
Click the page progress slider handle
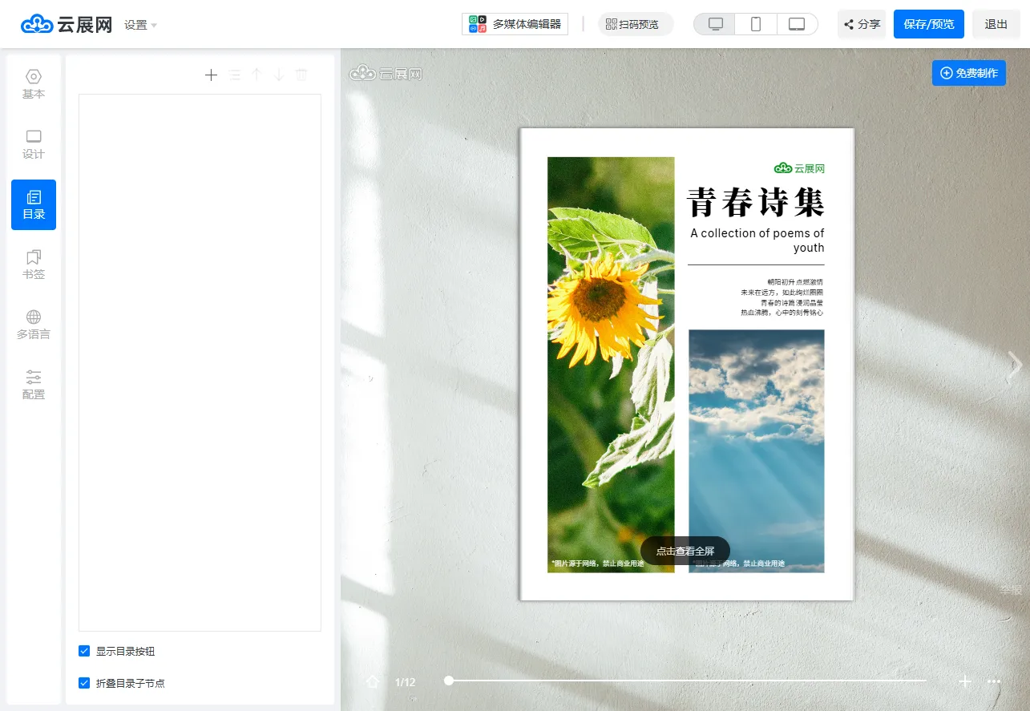(449, 681)
